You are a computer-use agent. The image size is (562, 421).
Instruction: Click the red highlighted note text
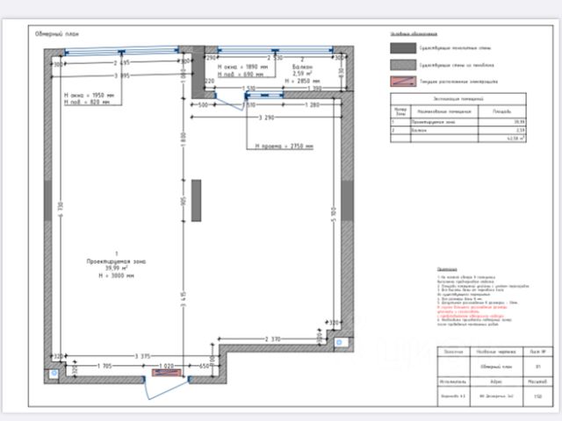472,311
